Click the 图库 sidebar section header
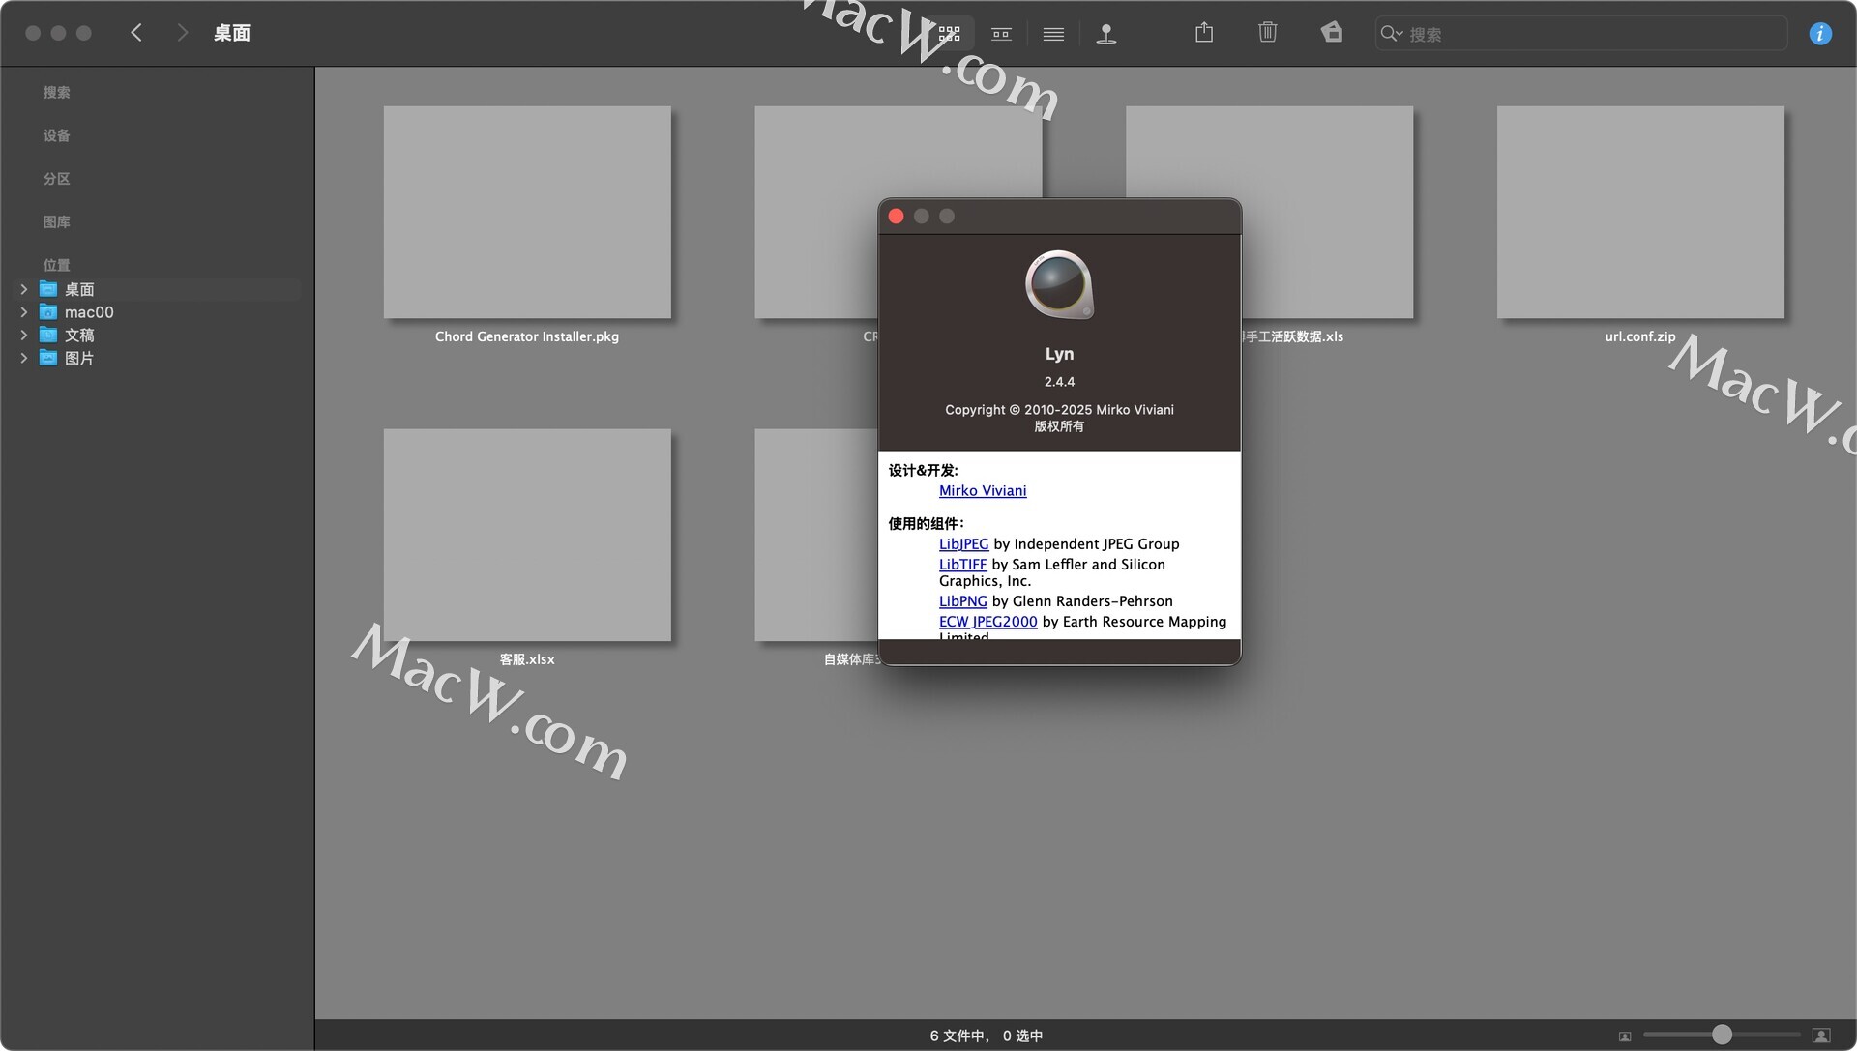 pos(56,221)
